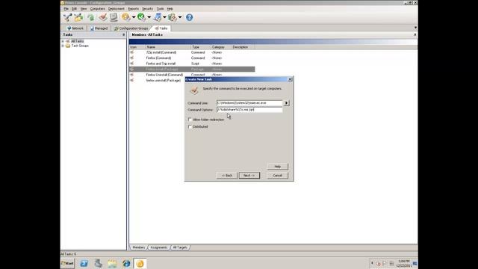Open dropdown arrow beside the green clipboard icon
This screenshot has height=269, width=478.
[180, 17]
